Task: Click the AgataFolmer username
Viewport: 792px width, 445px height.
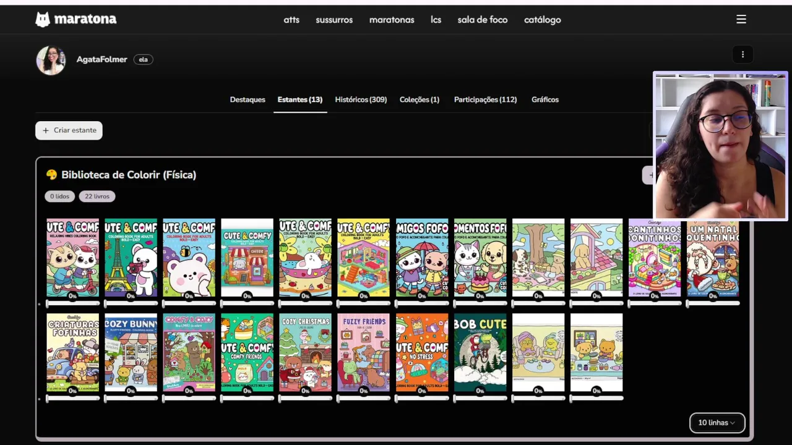Action: click(x=101, y=59)
